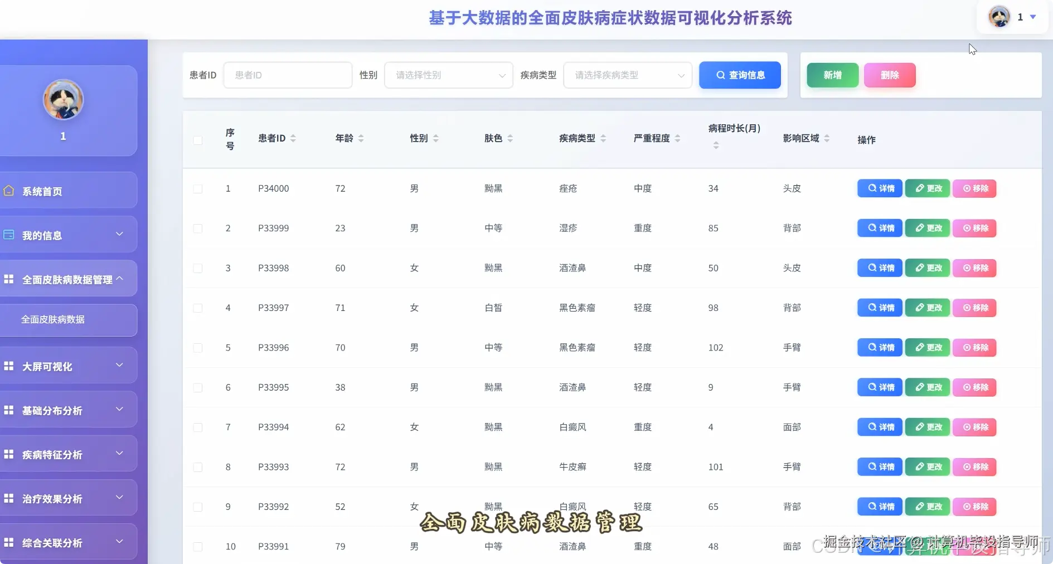The height and width of the screenshot is (564, 1053).
Task: Tick the select-all header checkbox
Action: pos(197,140)
